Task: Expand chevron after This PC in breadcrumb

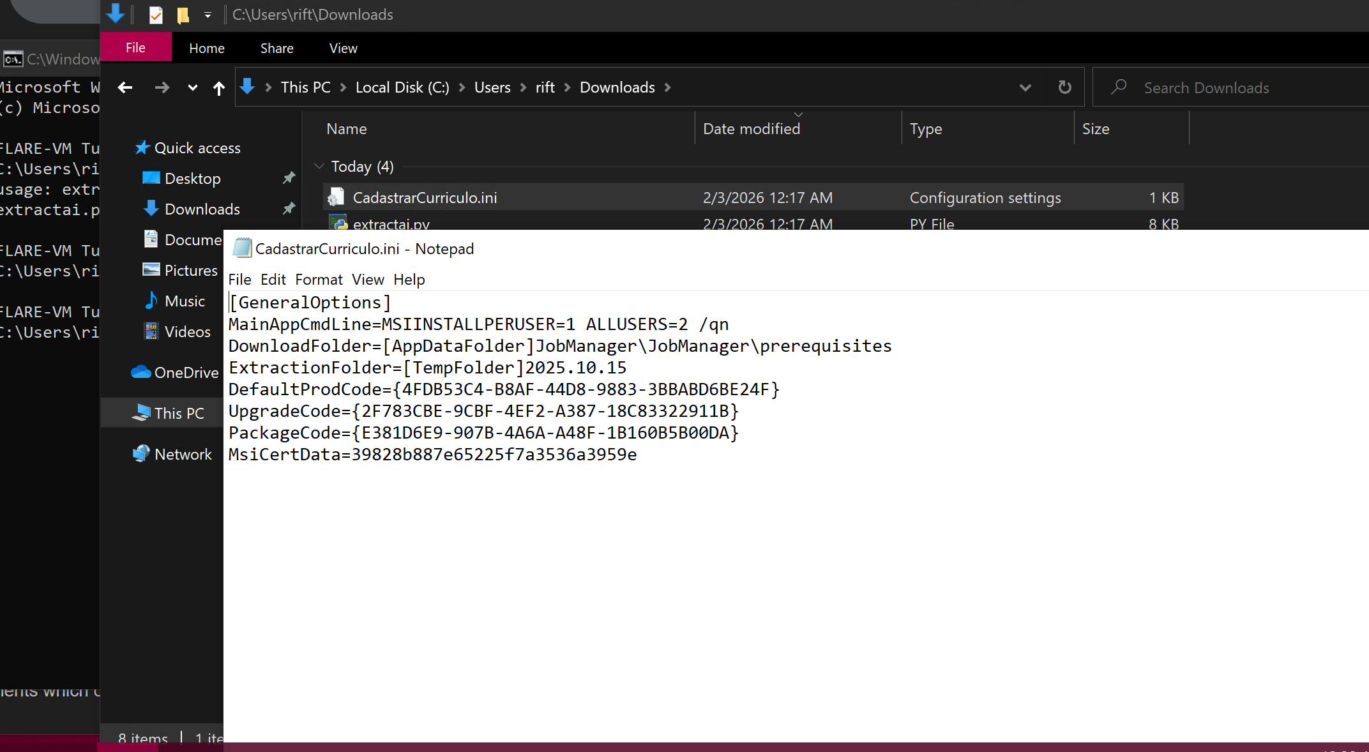Action: (343, 87)
